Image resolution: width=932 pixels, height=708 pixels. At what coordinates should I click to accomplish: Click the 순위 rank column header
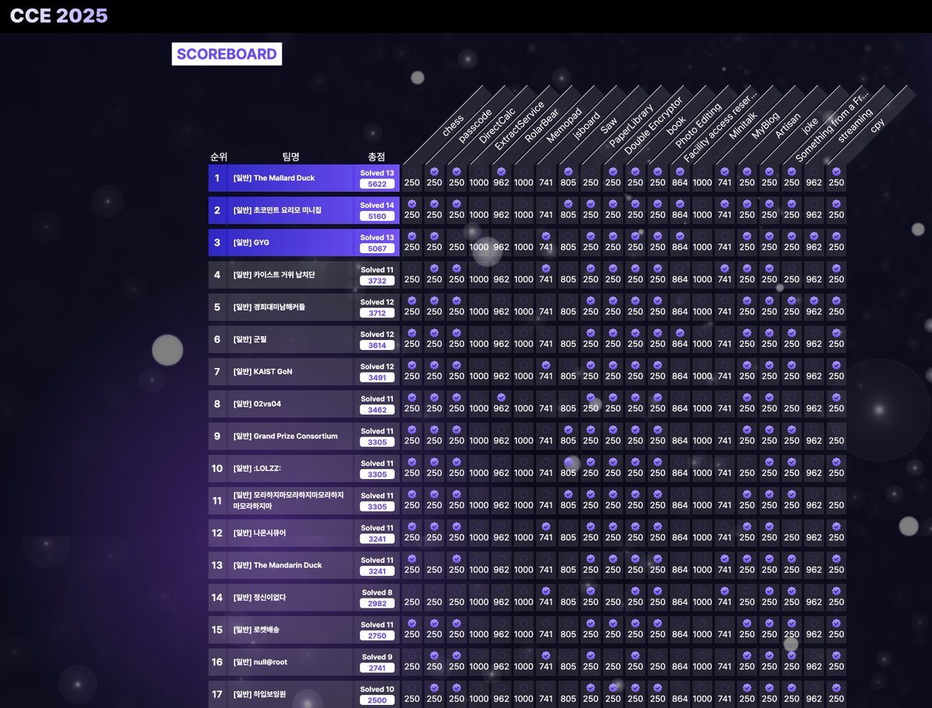coord(218,157)
